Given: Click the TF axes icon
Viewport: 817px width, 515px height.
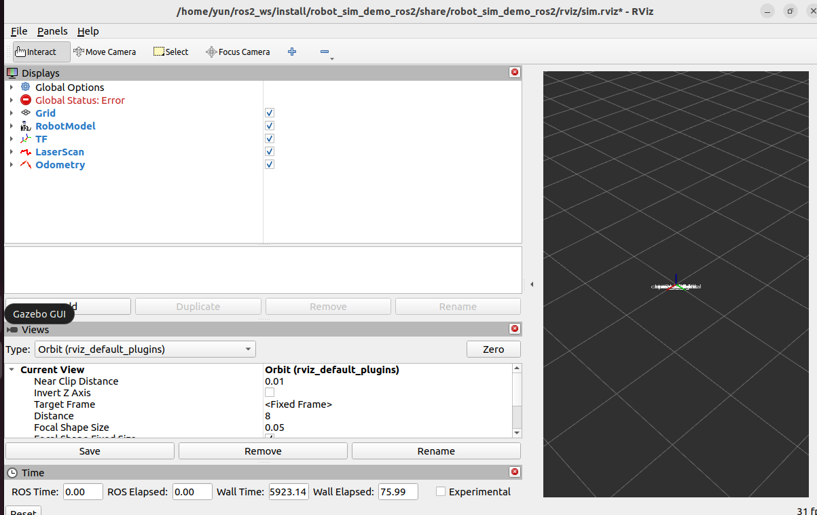Looking at the screenshot, I should click(x=26, y=138).
